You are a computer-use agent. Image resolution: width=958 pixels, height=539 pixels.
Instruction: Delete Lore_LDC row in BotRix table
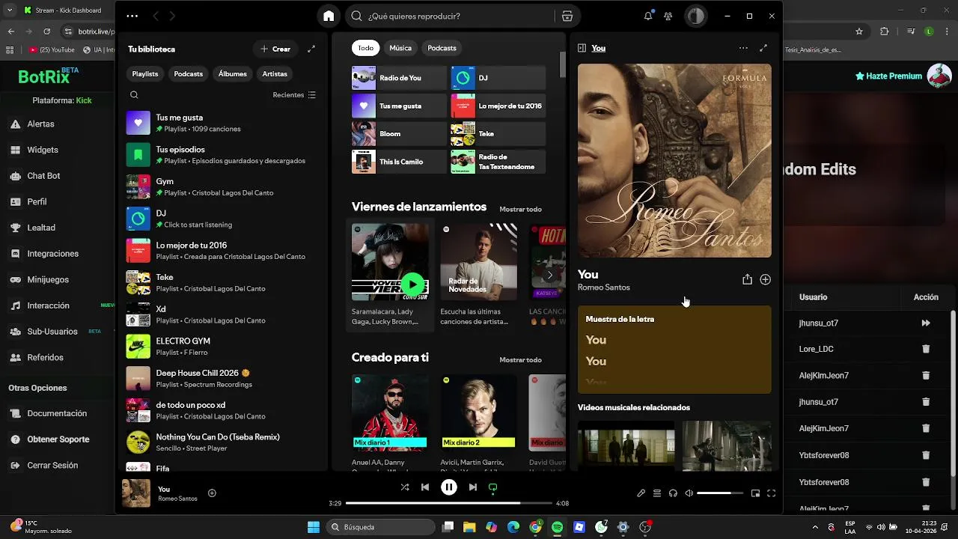(x=926, y=349)
